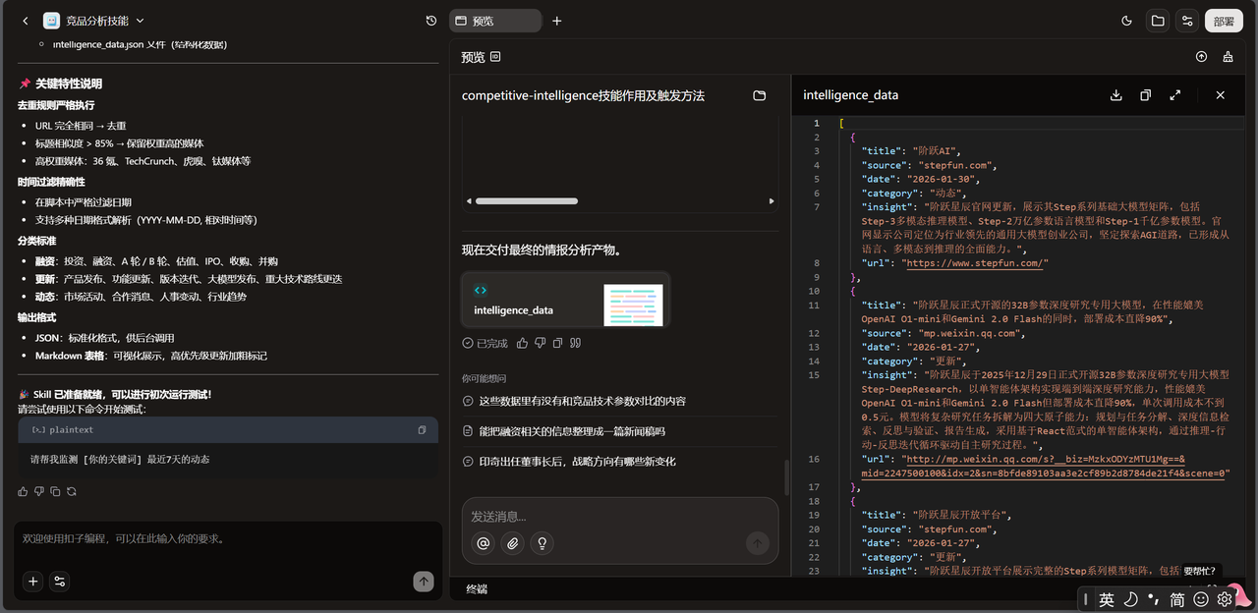This screenshot has width=1258, height=613.
Task: Toggle the lightbulb option in the message box
Action: click(541, 543)
